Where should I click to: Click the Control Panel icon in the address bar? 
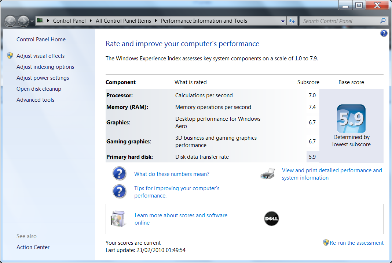click(x=40, y=20)
